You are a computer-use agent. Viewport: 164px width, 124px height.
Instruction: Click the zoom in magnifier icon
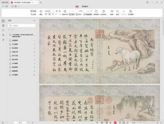coord(60,11)
